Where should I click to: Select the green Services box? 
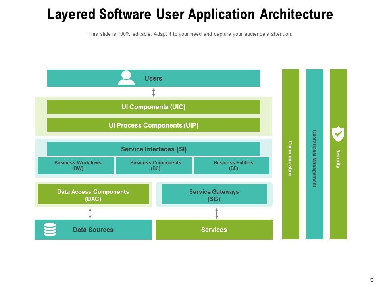(x=214, y=230)
